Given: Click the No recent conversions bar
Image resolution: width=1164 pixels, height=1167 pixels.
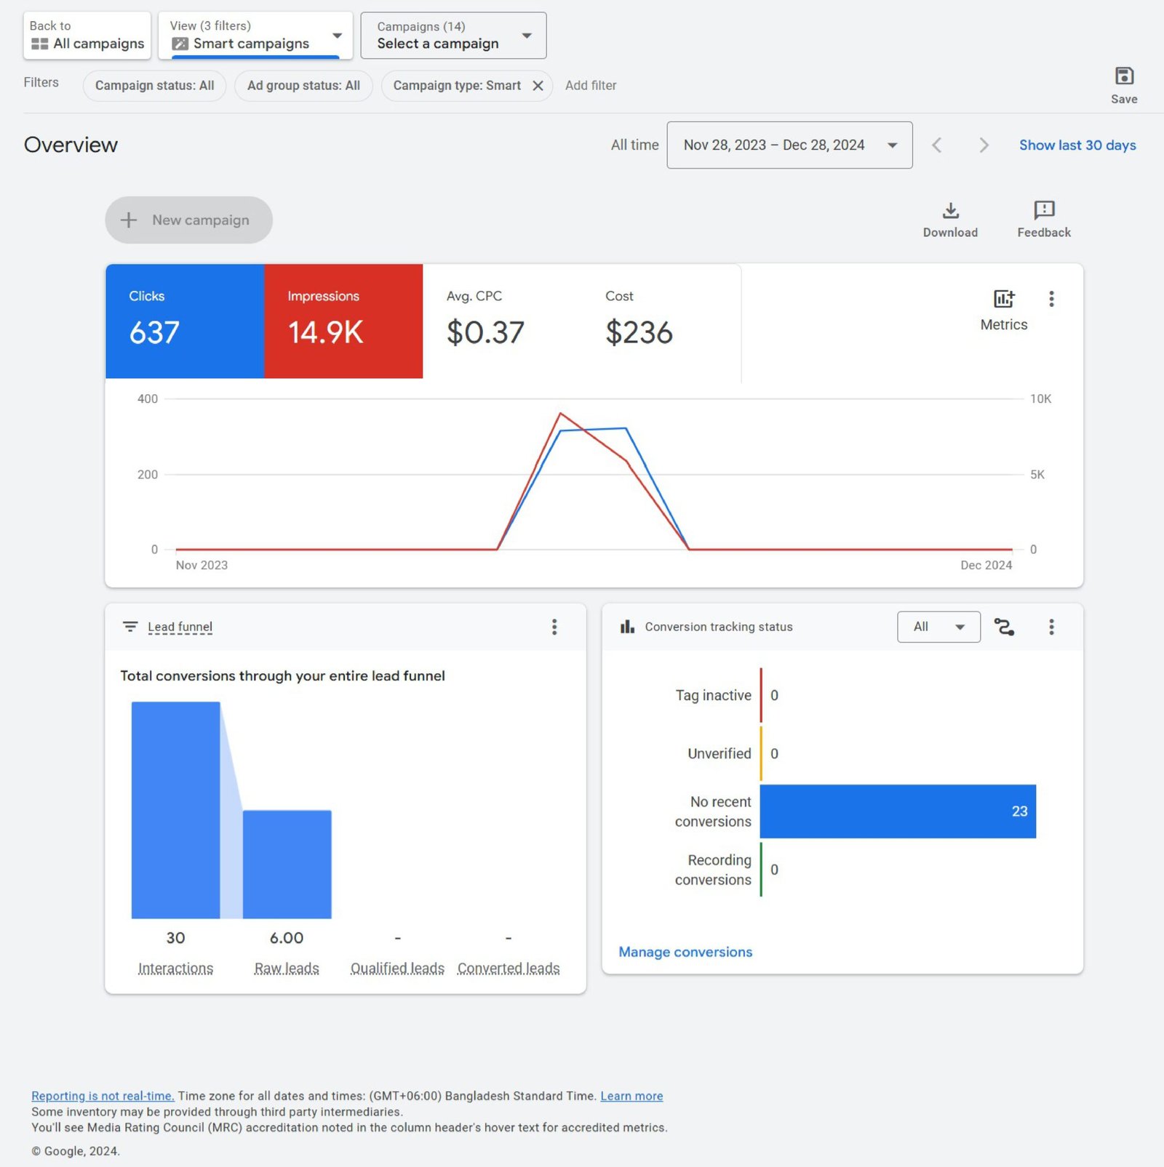Looking at the screenshot, I should coord(897,811).
